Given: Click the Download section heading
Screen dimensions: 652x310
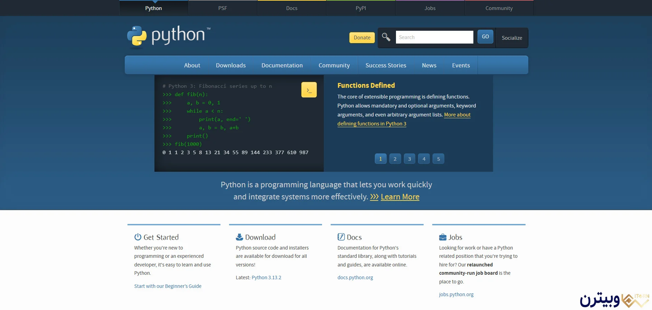Looking at the screenshot, I should (x=260, y=237).
